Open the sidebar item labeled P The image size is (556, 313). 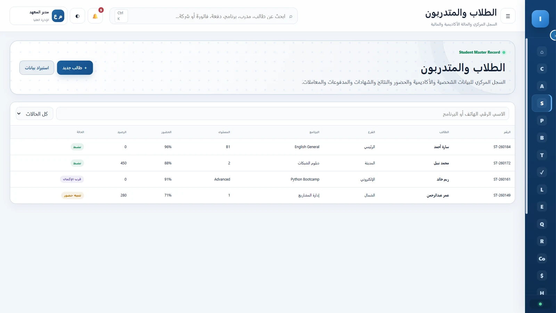[542, 121]
